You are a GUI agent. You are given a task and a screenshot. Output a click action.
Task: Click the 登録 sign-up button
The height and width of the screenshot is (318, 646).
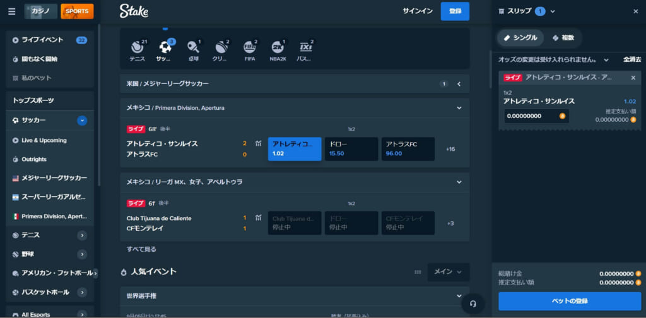[455, 11]
